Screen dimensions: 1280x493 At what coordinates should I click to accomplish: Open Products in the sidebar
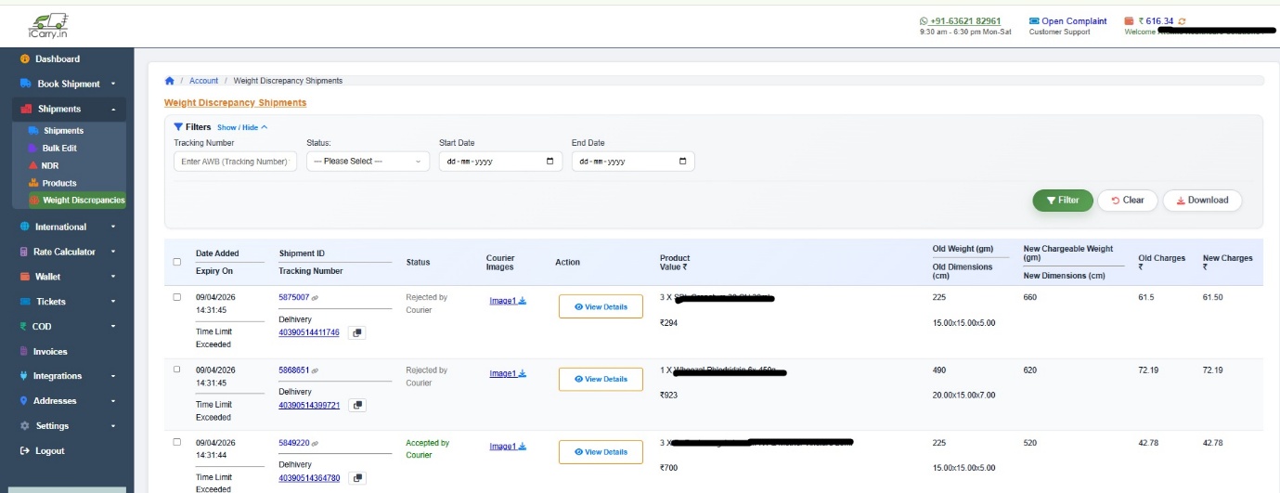[59, 183]
